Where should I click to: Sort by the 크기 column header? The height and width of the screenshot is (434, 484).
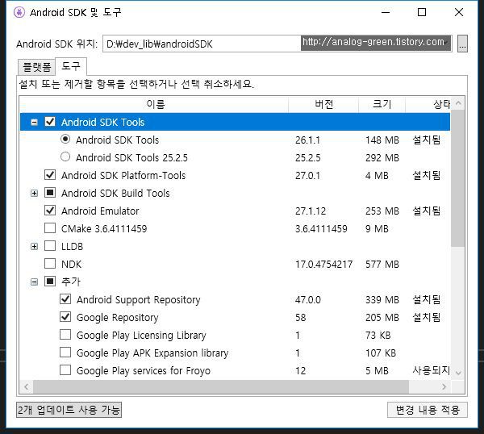point(382,104)
